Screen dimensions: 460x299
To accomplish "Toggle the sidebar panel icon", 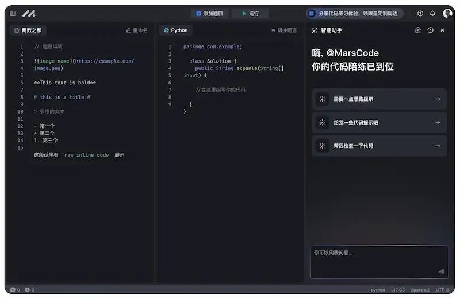I will [13, 13].
